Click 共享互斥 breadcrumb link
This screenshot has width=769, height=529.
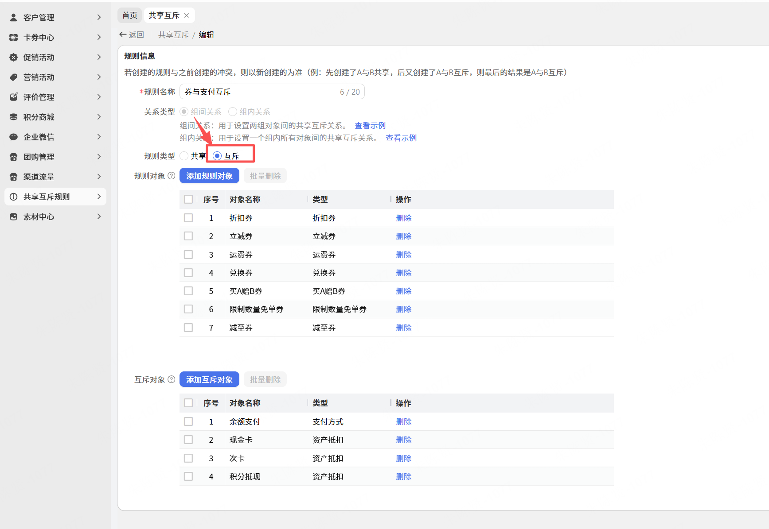(173, 35)
